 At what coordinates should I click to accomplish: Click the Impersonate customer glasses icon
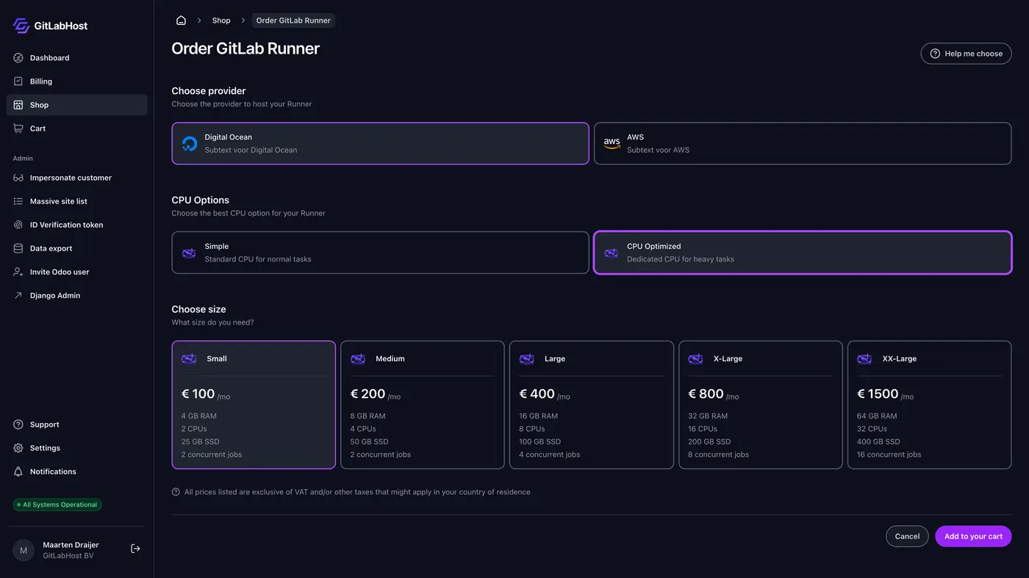coord(18,178)
